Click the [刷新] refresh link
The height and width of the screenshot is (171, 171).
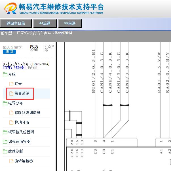click(x=33, y=67)
